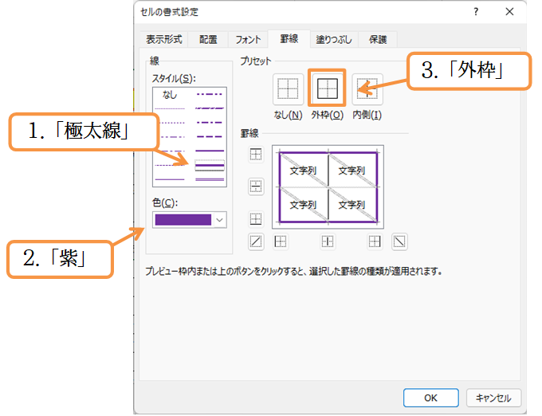The width and height of the screenshot is (542, 416).
Task: Toggle the left border button
Action: [281, 241]
